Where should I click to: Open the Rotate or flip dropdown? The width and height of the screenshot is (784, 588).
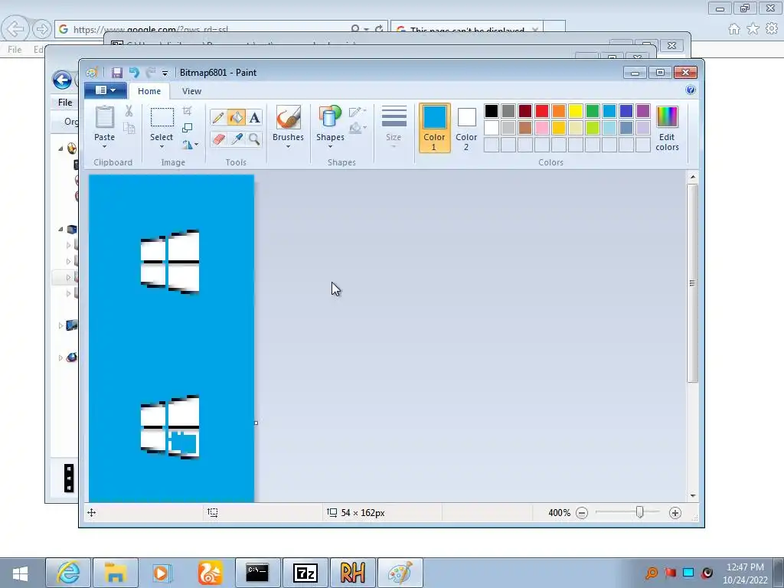(190, 145)
